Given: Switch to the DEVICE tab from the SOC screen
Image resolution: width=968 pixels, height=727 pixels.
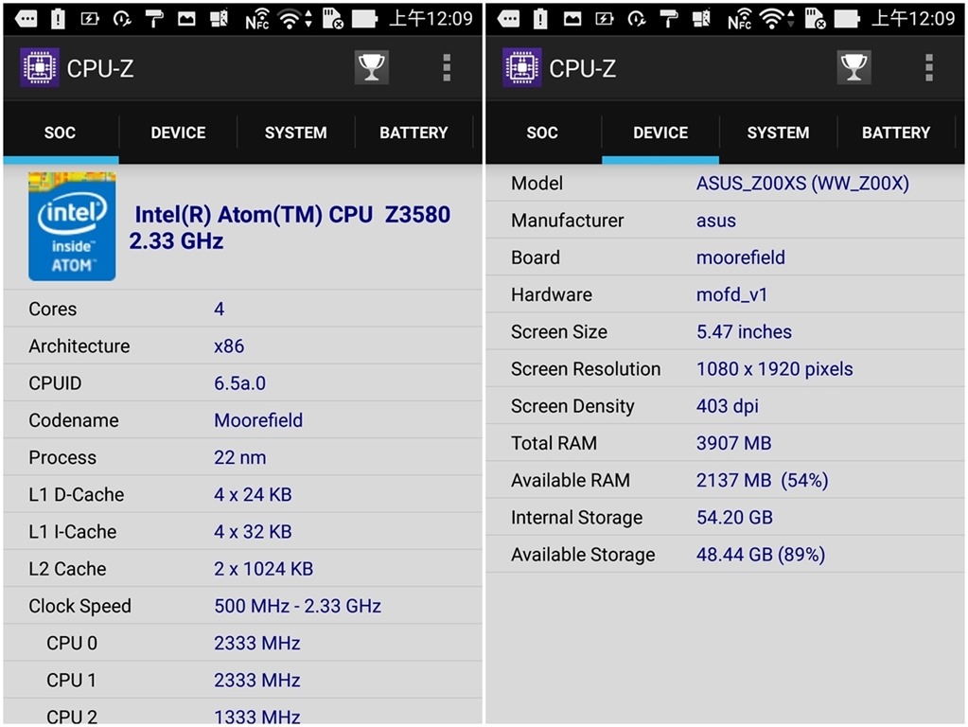Looking at the screenshot, I should point(178,133).
